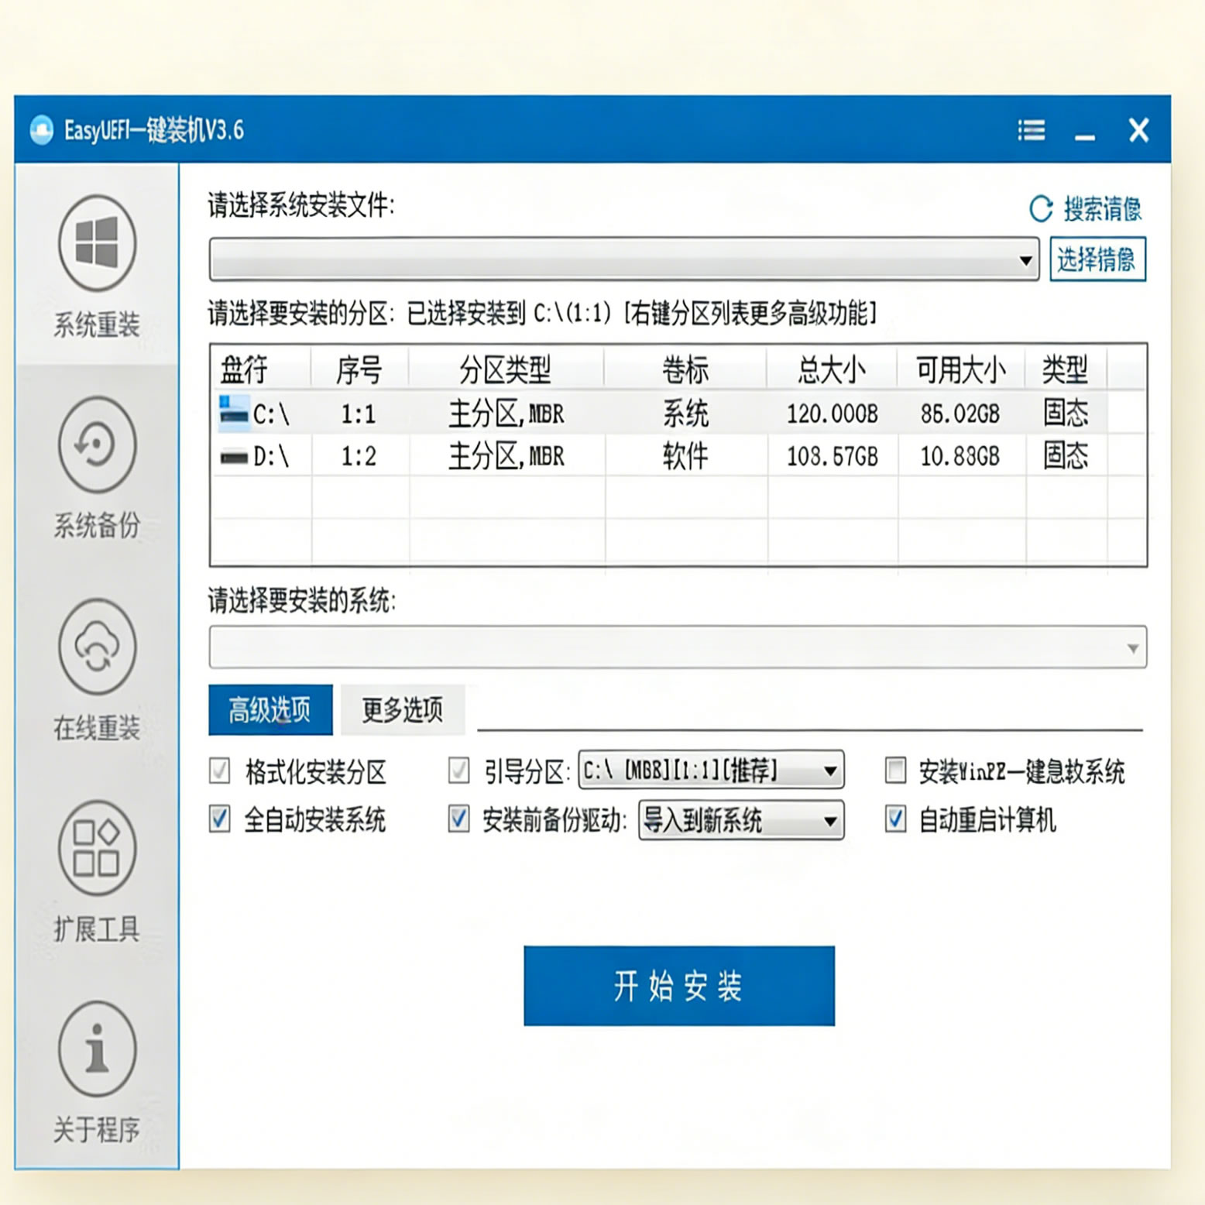Viewport: 1205px width, 1205px height.
Task: Uncheck the 自动重启计算机 checkbox
Action: pyautogui.click(x=895, y=819)
